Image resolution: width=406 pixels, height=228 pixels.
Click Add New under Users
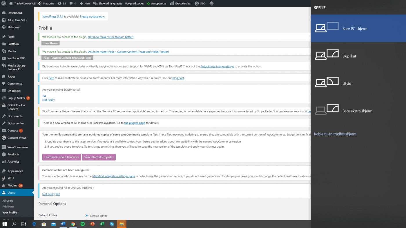pyautogui.click(x=8, y=207)
